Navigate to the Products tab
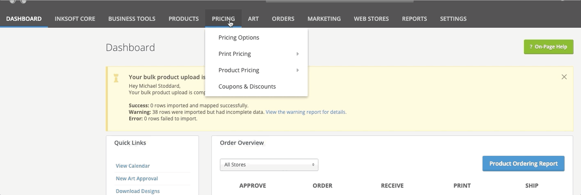Viewport: 581px width, 195px height. click(183, 19)
